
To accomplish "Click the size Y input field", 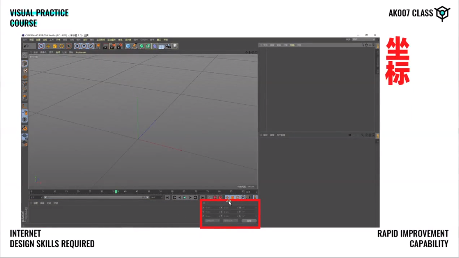I will 230,212.
